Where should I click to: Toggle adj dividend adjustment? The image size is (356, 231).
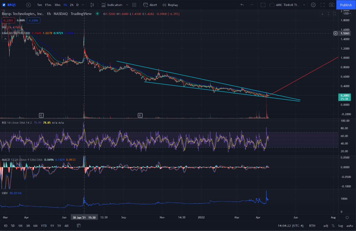(325, 226)
